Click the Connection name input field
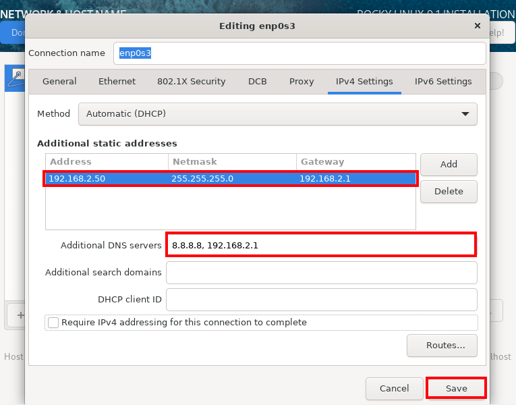516x405 pixels. pyautogui.click(x=299, y=53)
